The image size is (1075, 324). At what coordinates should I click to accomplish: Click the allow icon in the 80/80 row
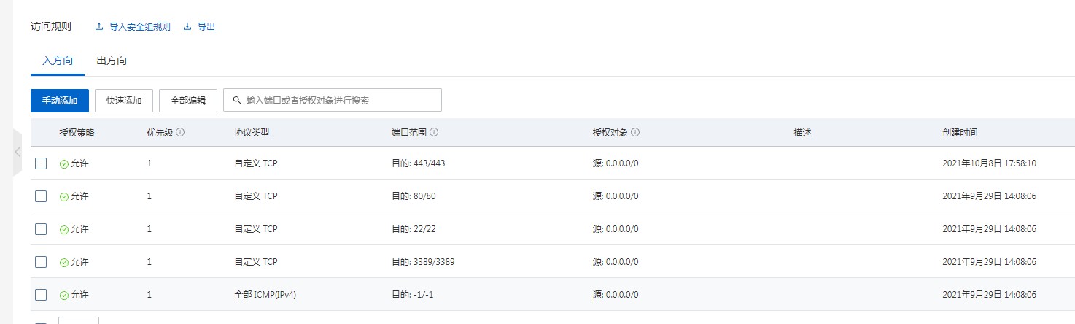(64, 196)
